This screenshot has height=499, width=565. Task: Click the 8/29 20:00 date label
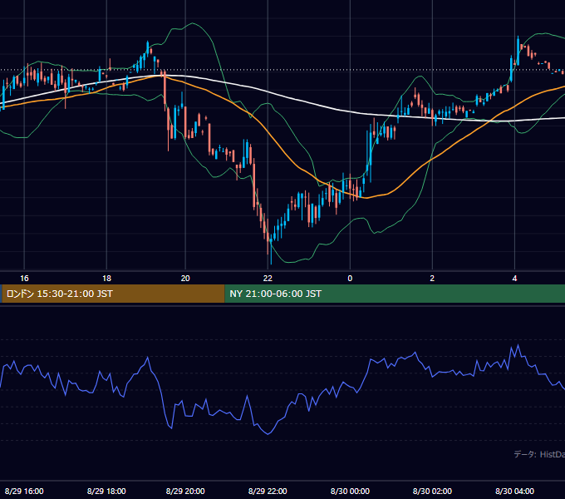(185, 491)
